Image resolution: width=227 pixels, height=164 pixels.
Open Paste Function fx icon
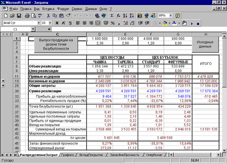point(118,16)
